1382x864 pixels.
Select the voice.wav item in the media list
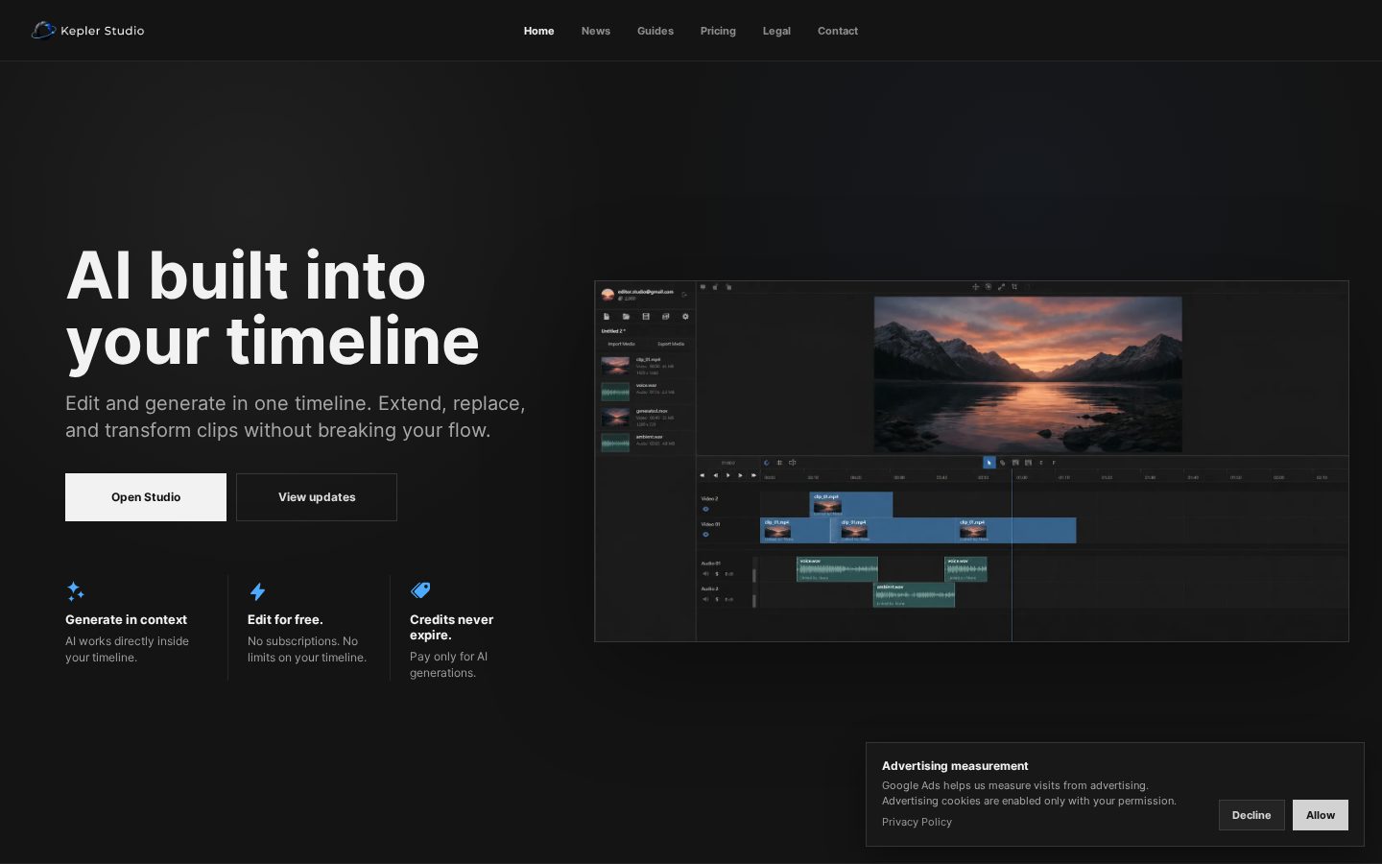coord(646,392)
